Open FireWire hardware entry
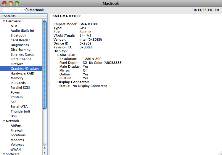Image resolution: width=222 pixels, height=155 pixels. (17, 64)
